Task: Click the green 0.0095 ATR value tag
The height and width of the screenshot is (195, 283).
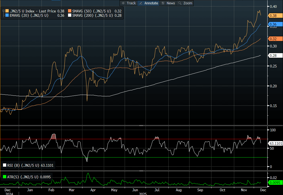Action: [275, 183]
